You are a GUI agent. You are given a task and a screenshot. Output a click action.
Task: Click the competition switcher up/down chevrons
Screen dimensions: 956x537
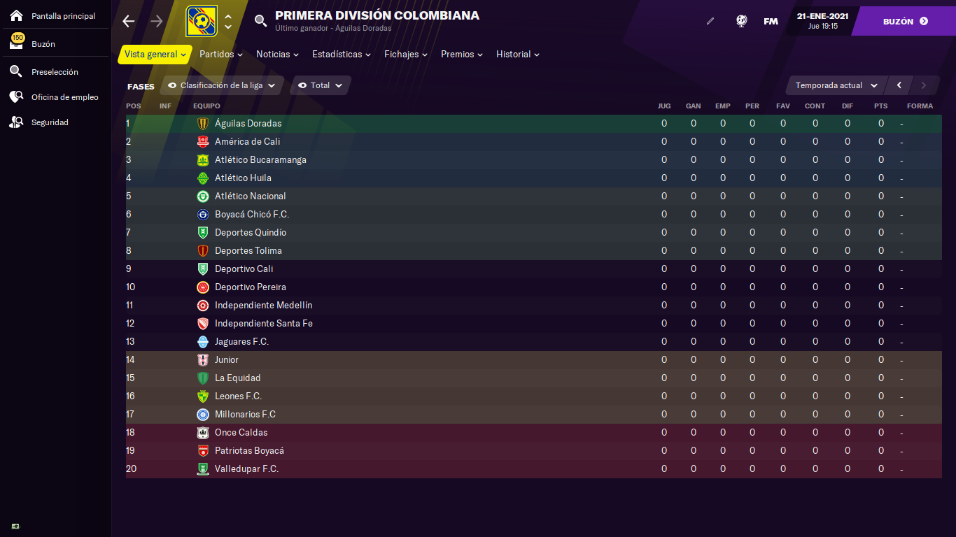[228, 21]
